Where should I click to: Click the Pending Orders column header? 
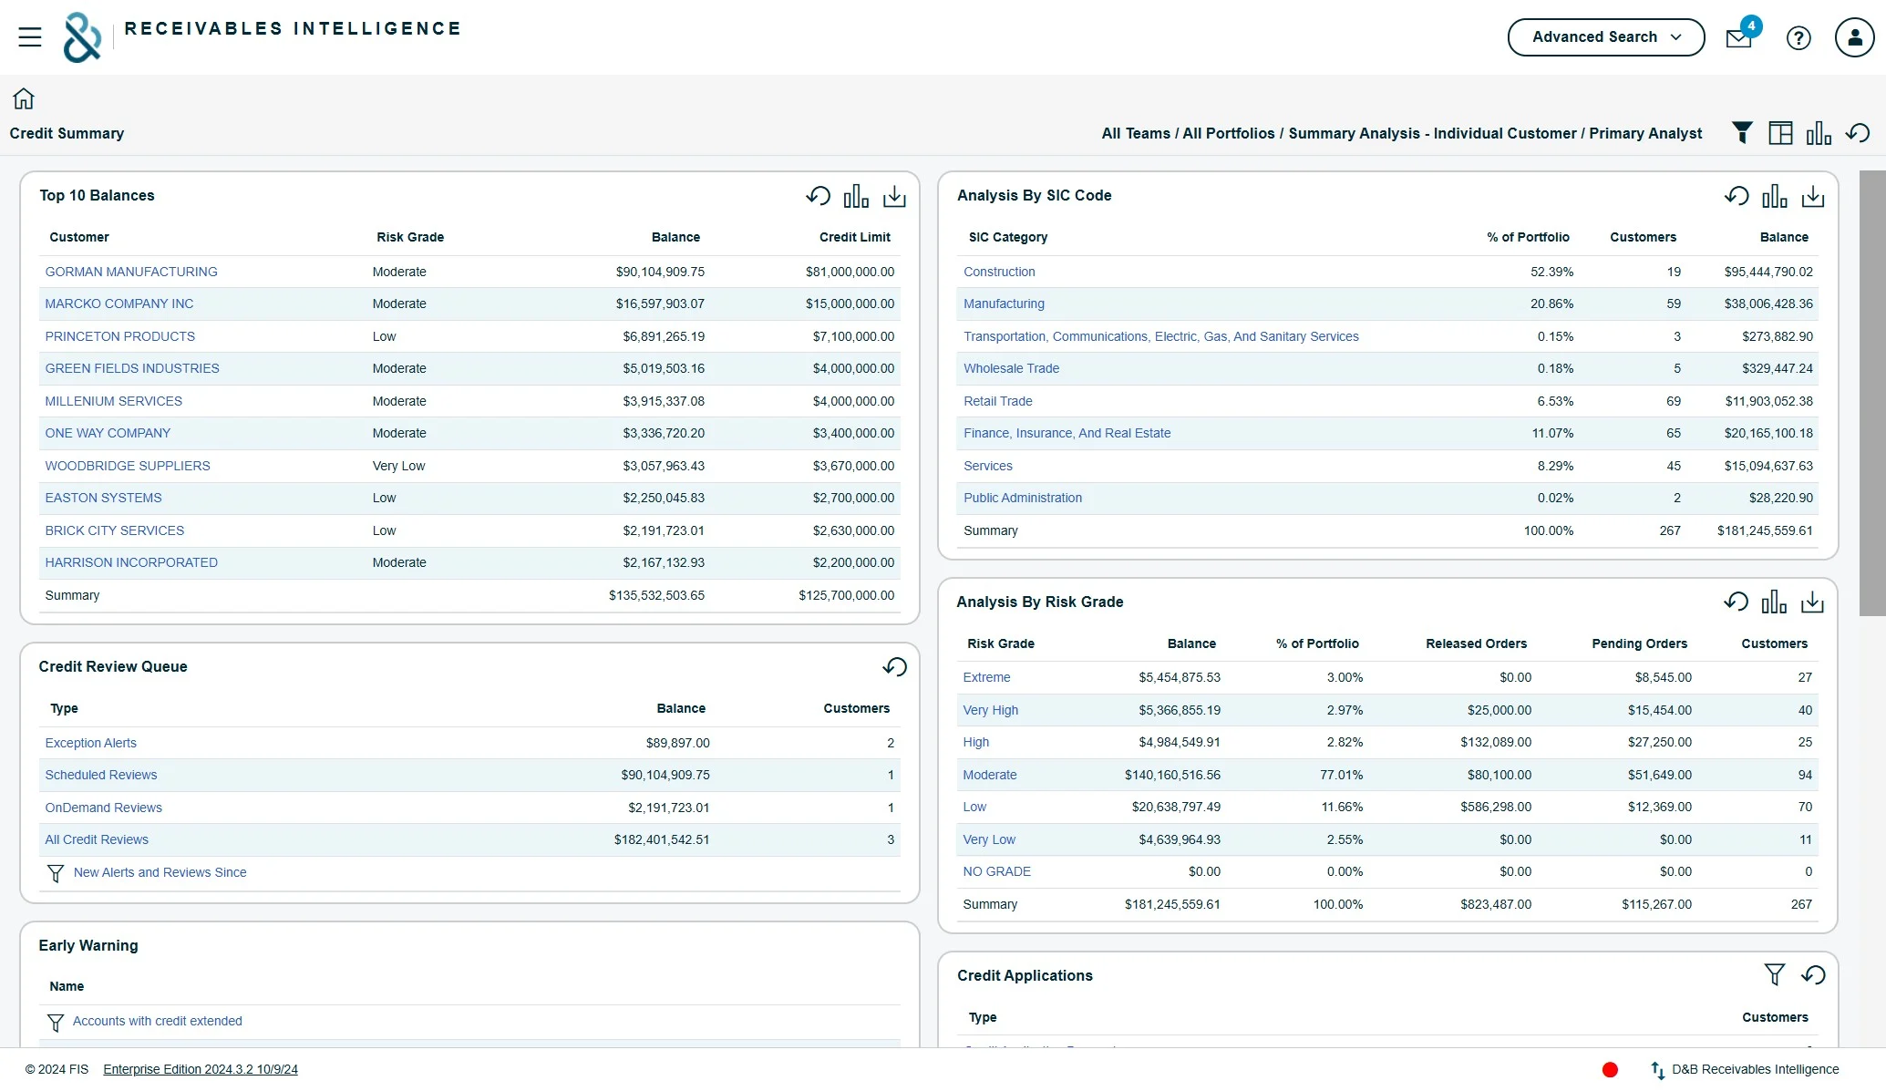pyautogui.click(x=1640, y=643)
